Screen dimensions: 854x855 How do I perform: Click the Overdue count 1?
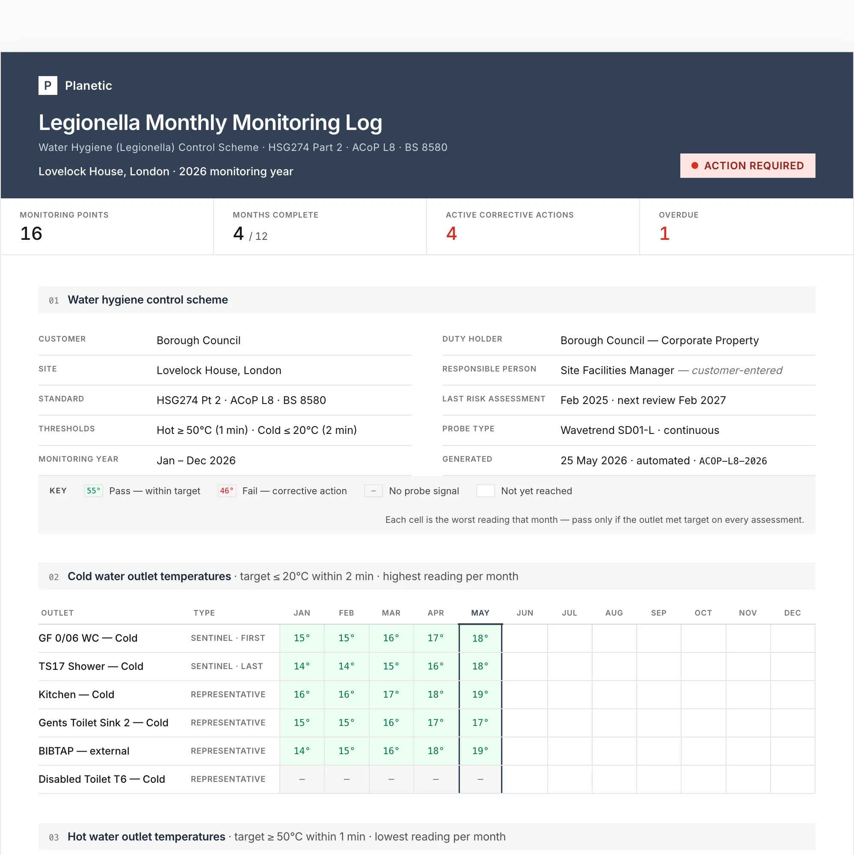pyautogui.click(x=664, y=233)
